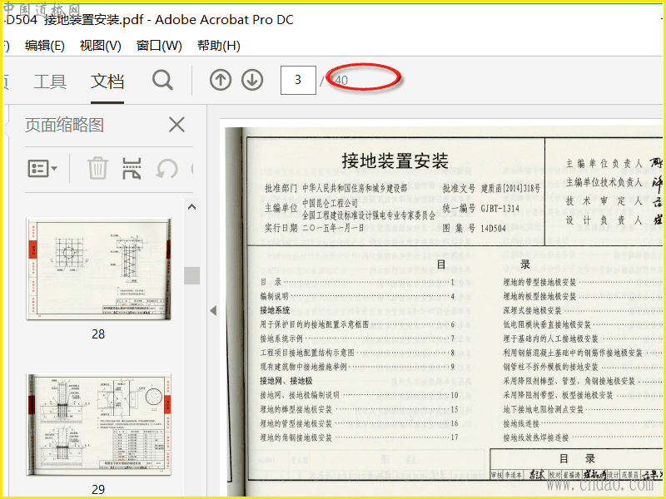Click contents entry 埋于基础内的人工接地极安装

click(x=550, y=338)
